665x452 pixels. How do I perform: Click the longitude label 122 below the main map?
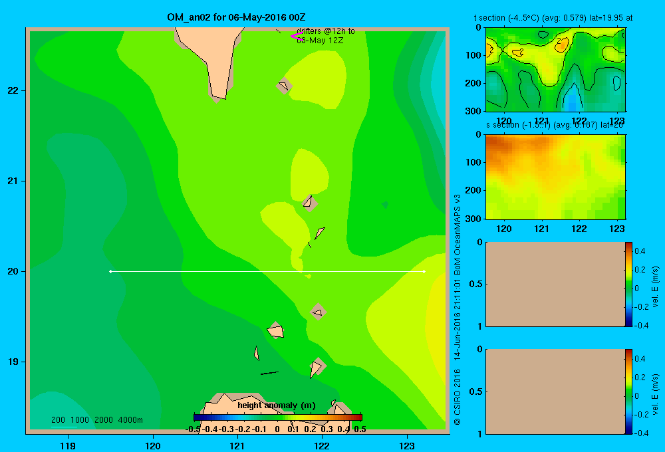322,445
